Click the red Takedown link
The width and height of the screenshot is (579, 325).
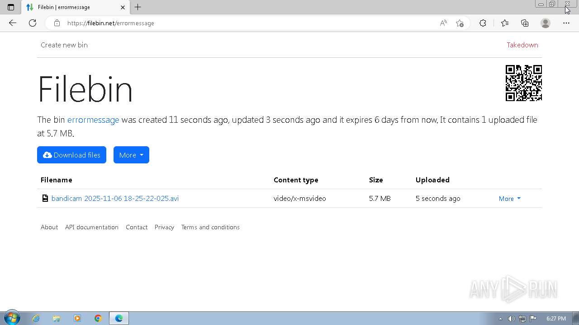point(522,45)
